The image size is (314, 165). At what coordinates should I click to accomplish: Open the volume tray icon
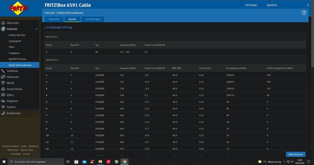click(x=292, y=162)
